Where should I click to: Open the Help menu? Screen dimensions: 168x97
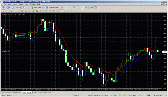(39, 4)
